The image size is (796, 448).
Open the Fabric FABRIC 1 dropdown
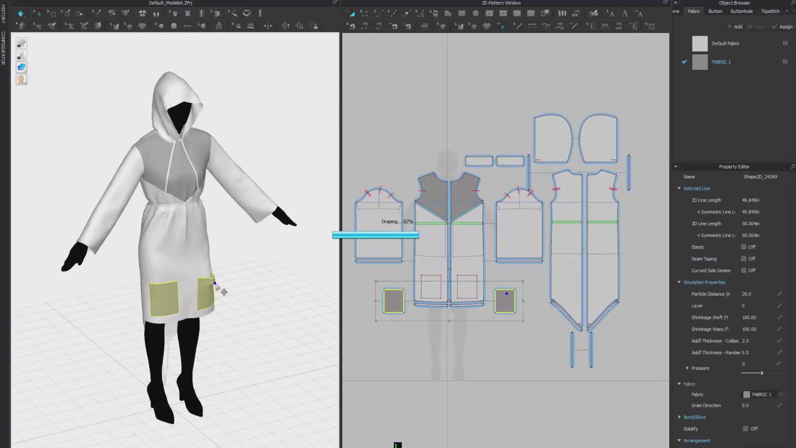762,394
